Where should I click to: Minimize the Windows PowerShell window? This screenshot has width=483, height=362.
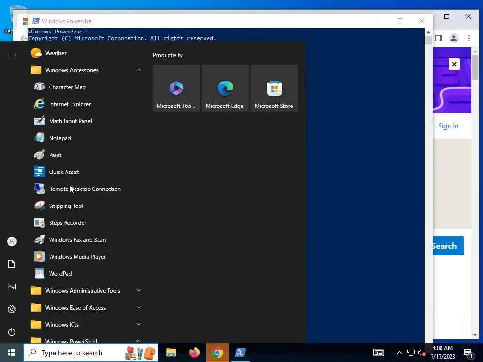379,21
